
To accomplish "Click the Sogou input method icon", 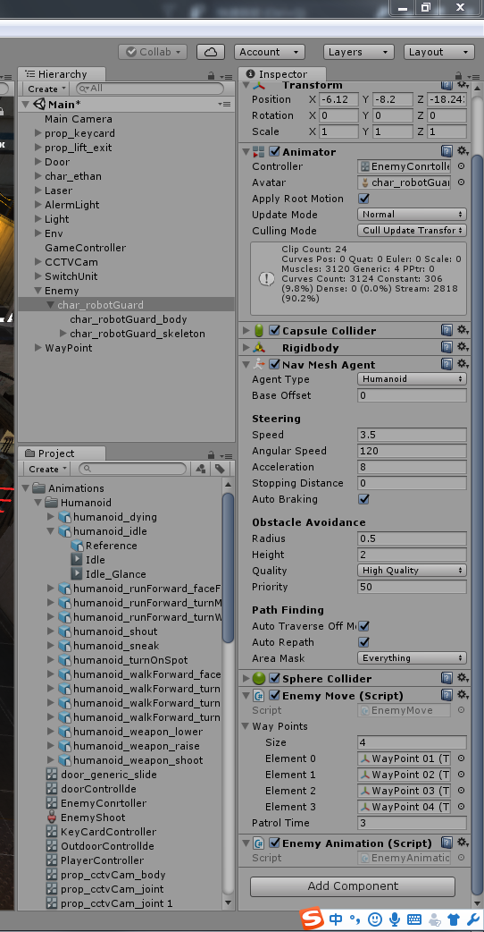I will pyautogui.click(x=312, y=919).
